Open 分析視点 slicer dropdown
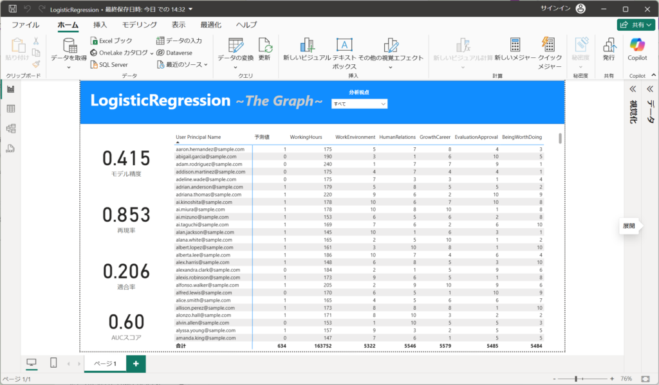The height and width of the screenshot is (385, 659). [359, 103]
